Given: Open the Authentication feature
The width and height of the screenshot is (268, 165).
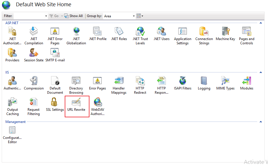Looking at the screenshot, I should 12,83.
